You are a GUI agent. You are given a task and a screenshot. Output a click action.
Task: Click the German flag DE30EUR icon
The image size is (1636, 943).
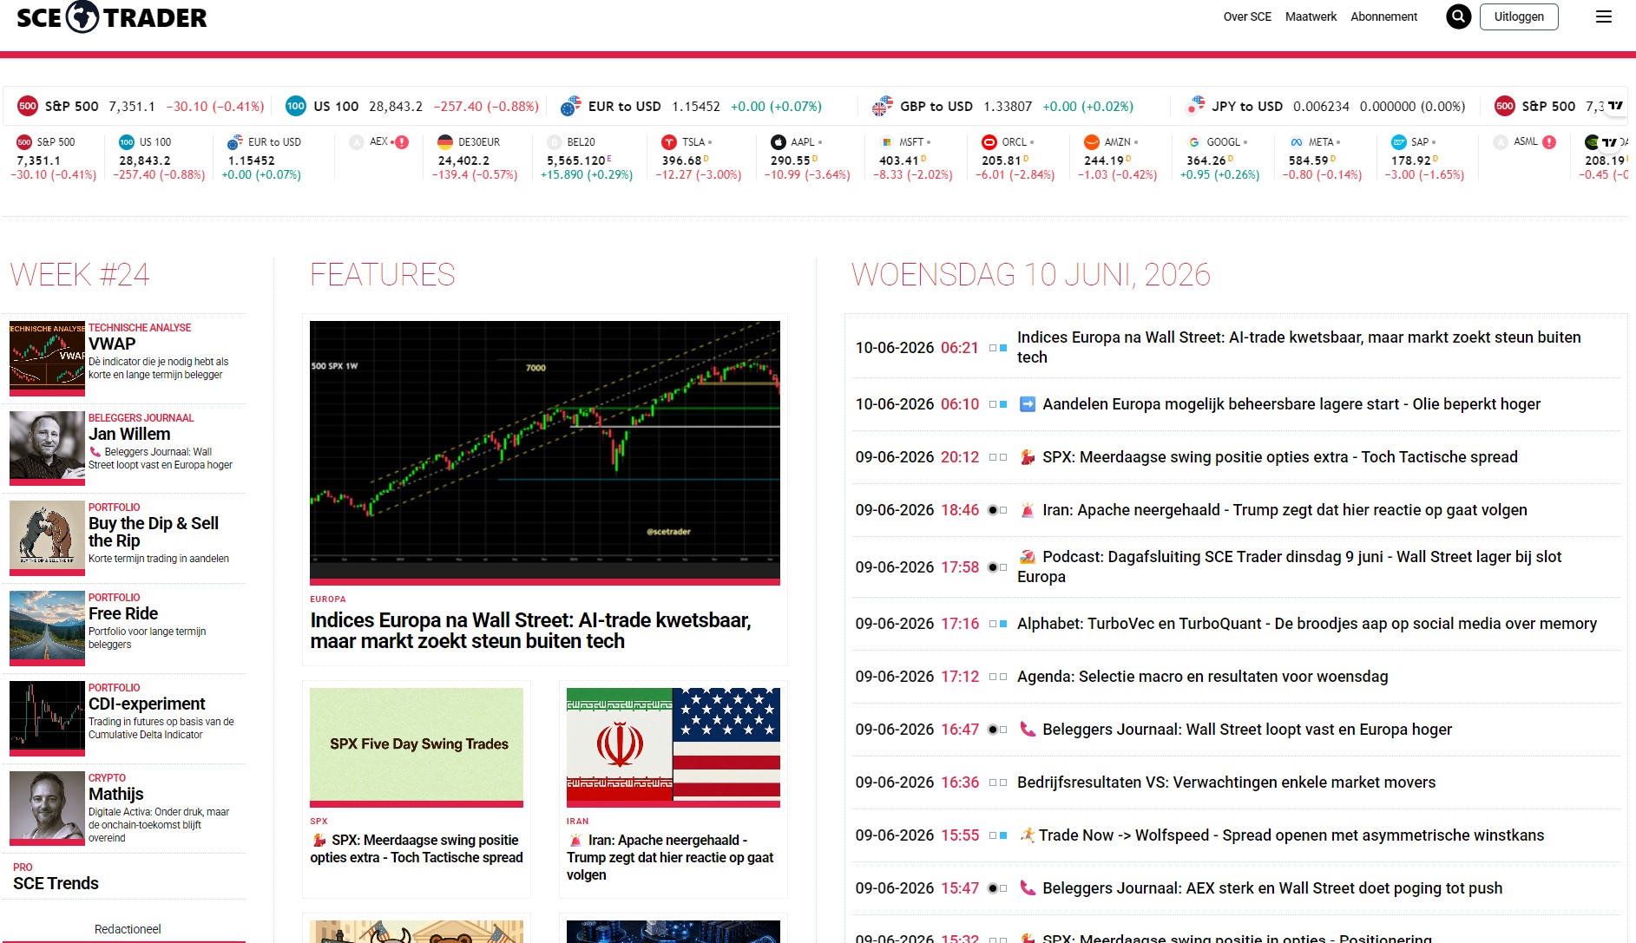[445, 142]
